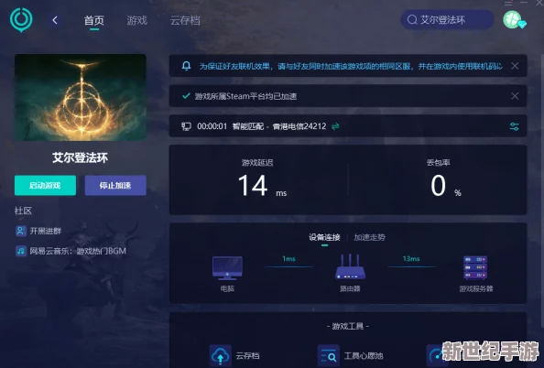Click the 智能匹配 - 香港电信24212 node text
This screenshot has height=368, width=544.
pos(279,126)
